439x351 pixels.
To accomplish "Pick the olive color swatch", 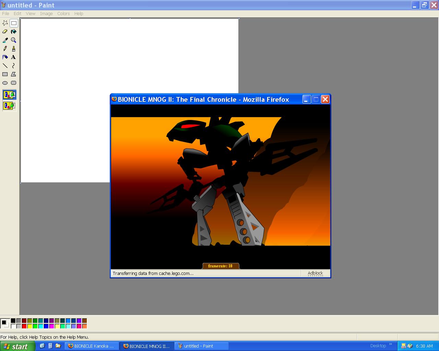I will pos(29,321).
